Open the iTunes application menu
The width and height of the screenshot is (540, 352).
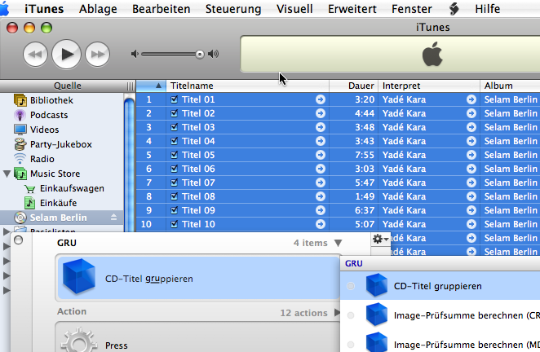tap(44, 9)
